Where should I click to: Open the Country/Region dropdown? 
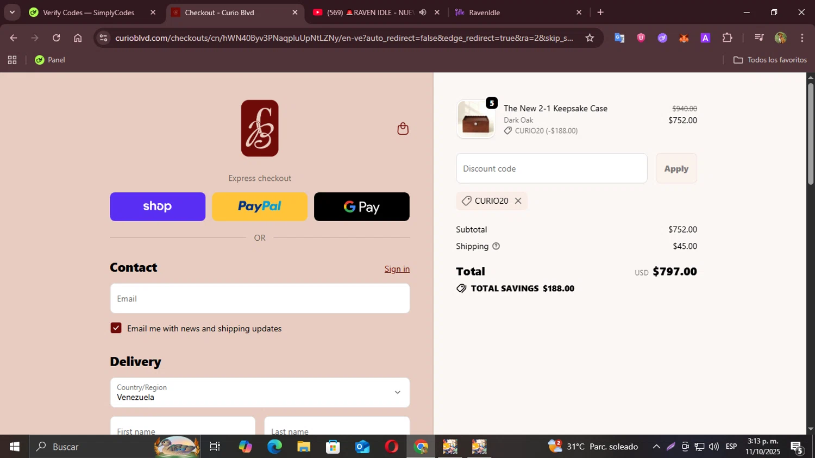[260, 392]
